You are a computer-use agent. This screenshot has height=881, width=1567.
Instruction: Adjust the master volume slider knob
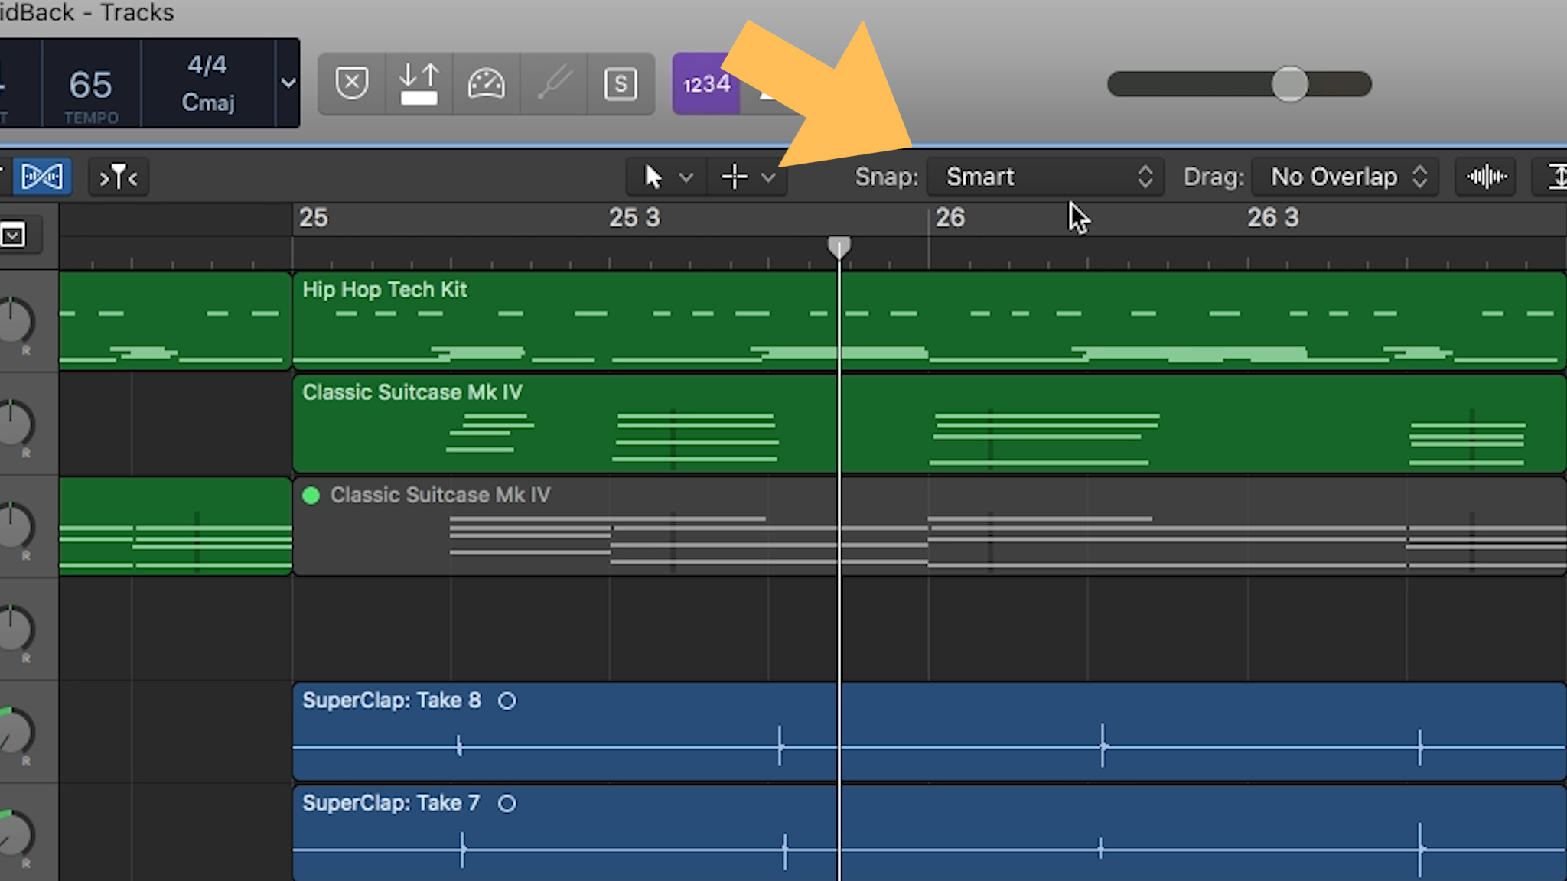(x=1290, y=83)
